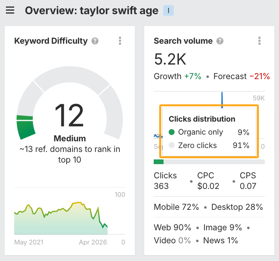Open Search volume help question mark

point(220,41)
